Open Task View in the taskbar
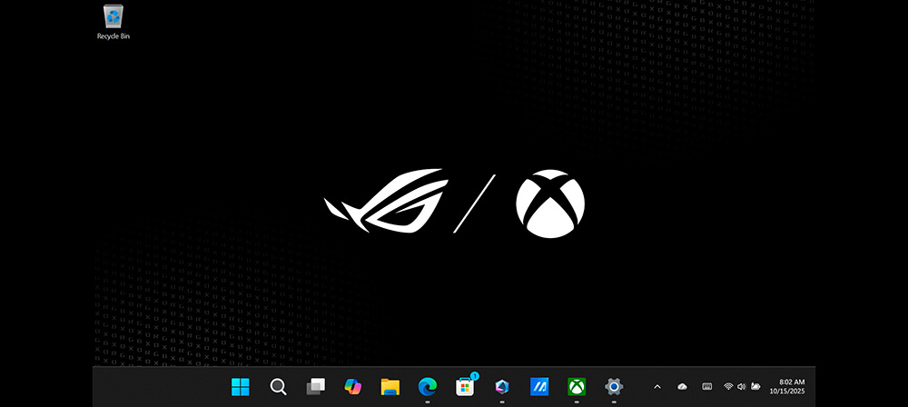 316,387
